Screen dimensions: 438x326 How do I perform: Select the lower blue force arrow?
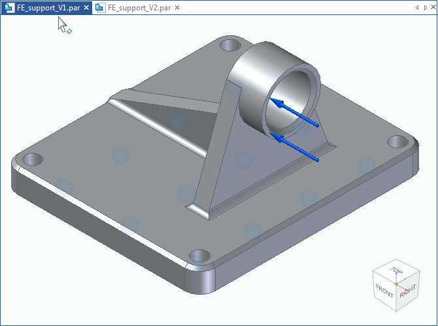(x=294, y=148)
